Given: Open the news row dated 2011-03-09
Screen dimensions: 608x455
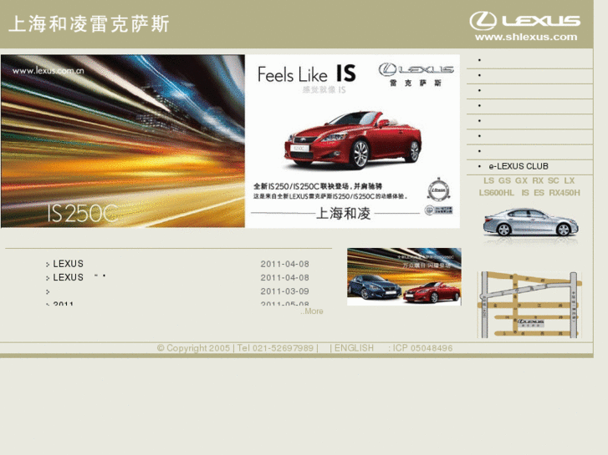Looking at the screenshot, I should coord(177,291).
